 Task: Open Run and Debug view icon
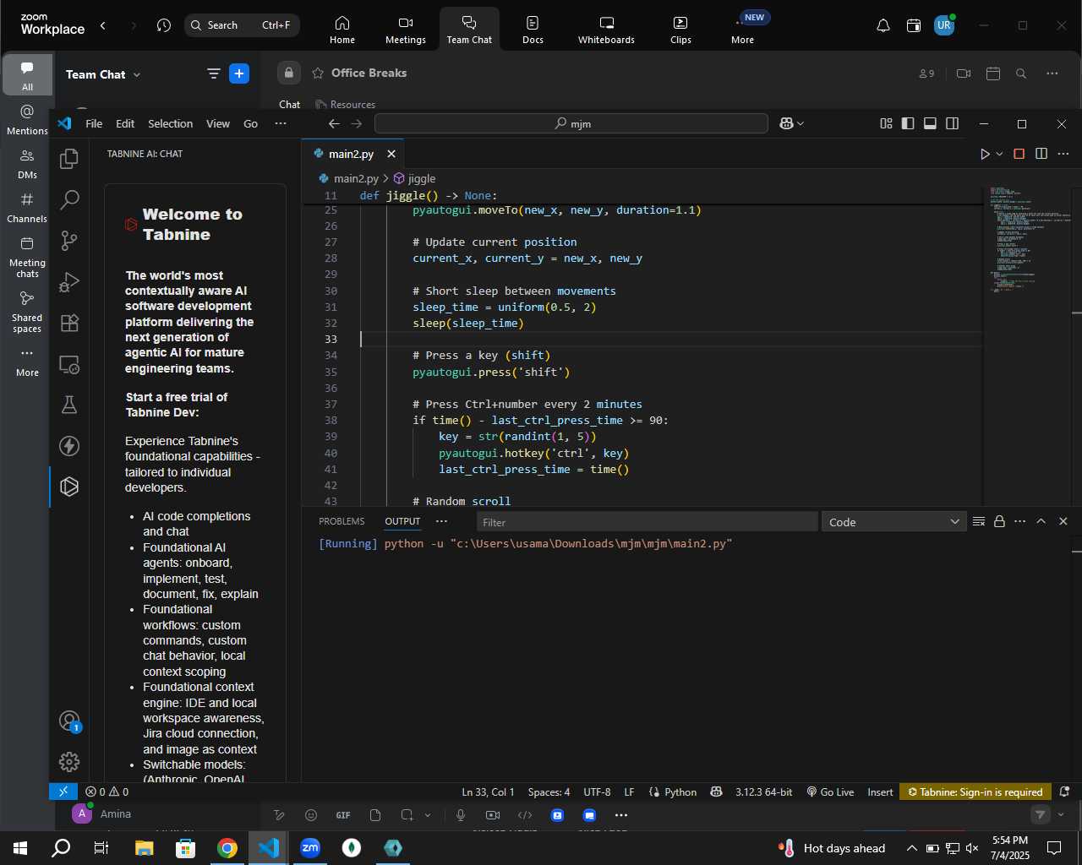click(x=69, y=282)
